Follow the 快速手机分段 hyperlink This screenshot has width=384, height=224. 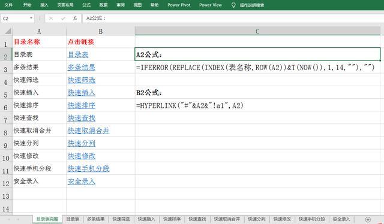(88, 169)
